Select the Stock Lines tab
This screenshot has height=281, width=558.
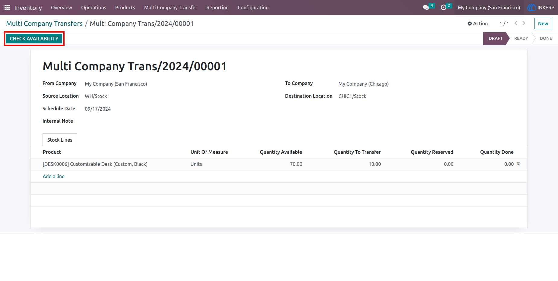(x=60, y=140)
